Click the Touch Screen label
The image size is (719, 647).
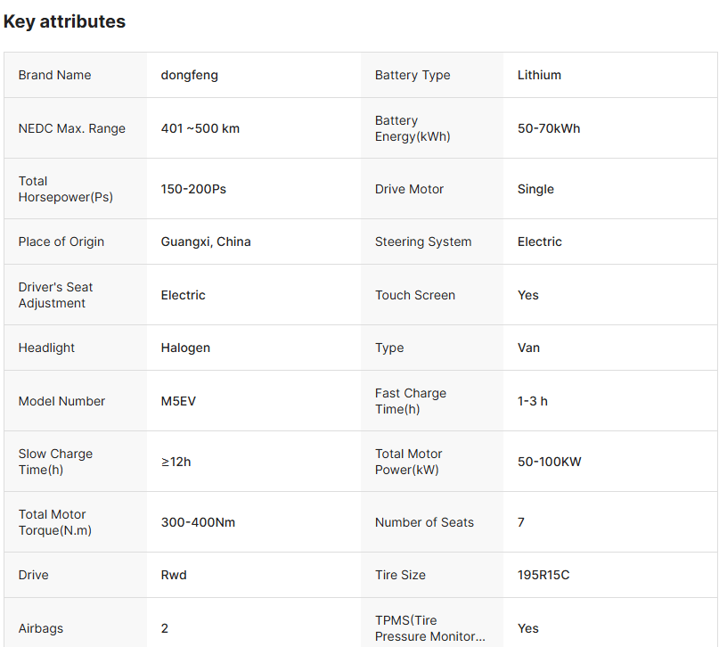415,295
